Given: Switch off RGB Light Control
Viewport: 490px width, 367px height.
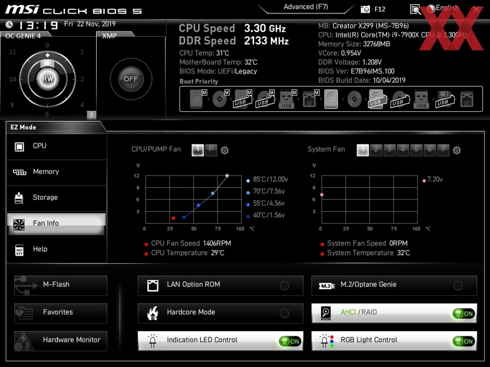Looking at the screenshot, I should tap(464, 341).
